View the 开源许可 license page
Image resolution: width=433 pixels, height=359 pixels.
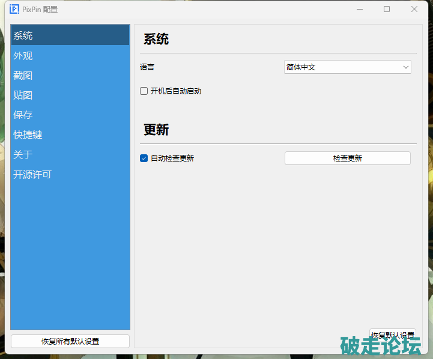[x=32, y=175]
